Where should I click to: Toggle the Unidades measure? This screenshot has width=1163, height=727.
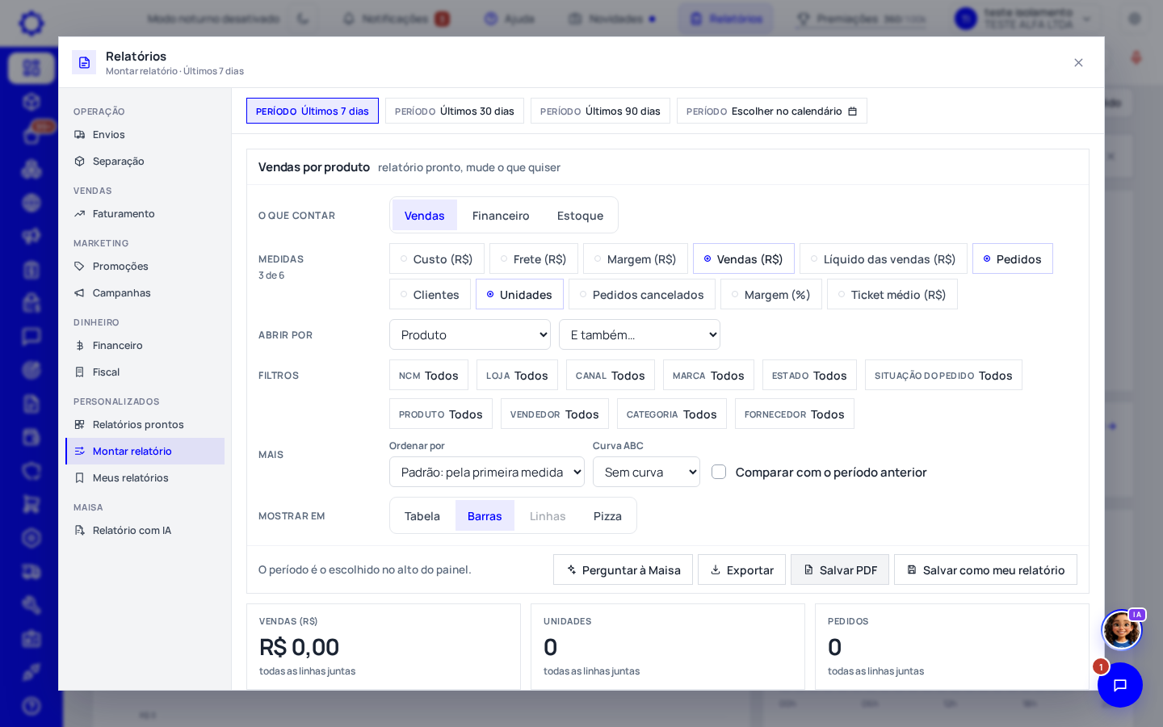tap(519, 295)
